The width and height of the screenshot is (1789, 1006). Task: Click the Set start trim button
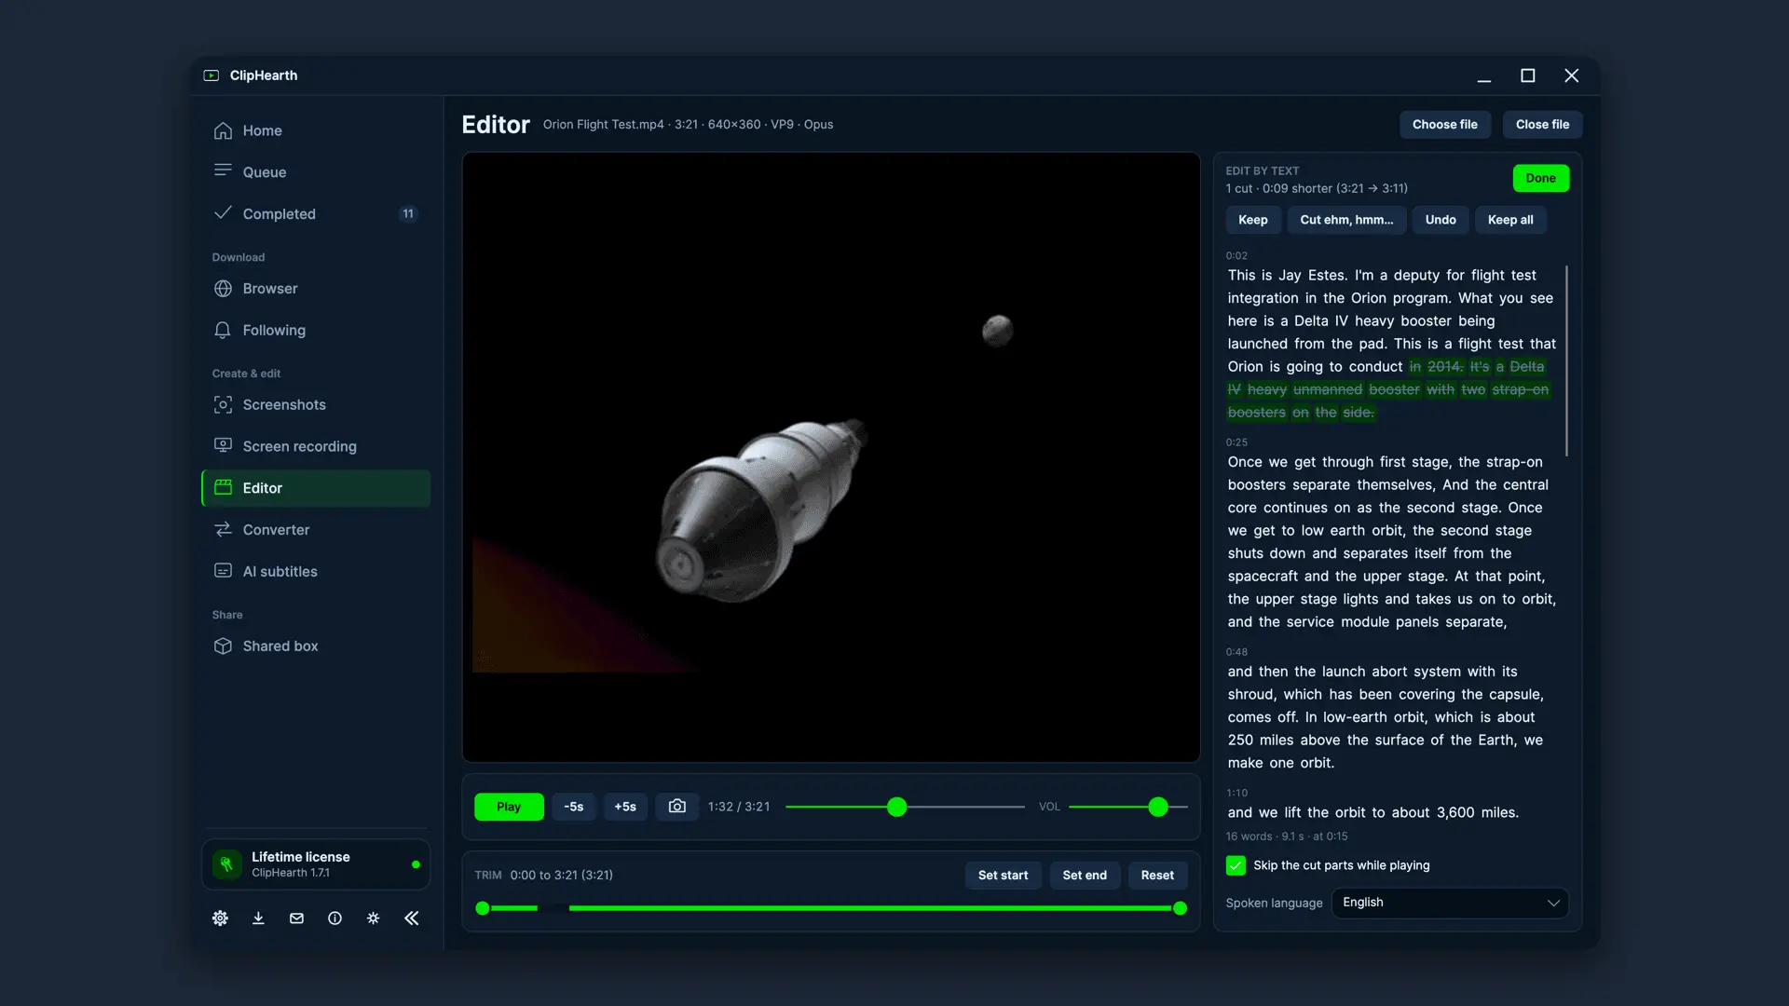coord(1003,876)
